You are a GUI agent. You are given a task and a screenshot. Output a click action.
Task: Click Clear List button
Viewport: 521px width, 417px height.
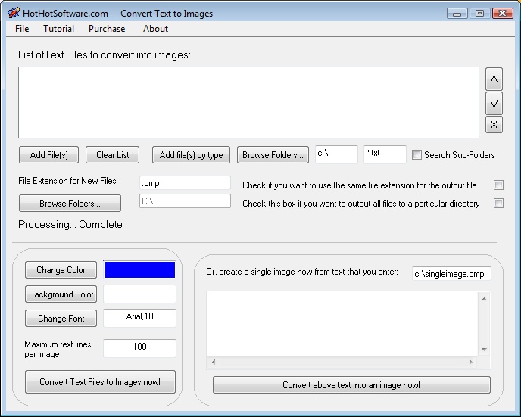pos(112,154)
